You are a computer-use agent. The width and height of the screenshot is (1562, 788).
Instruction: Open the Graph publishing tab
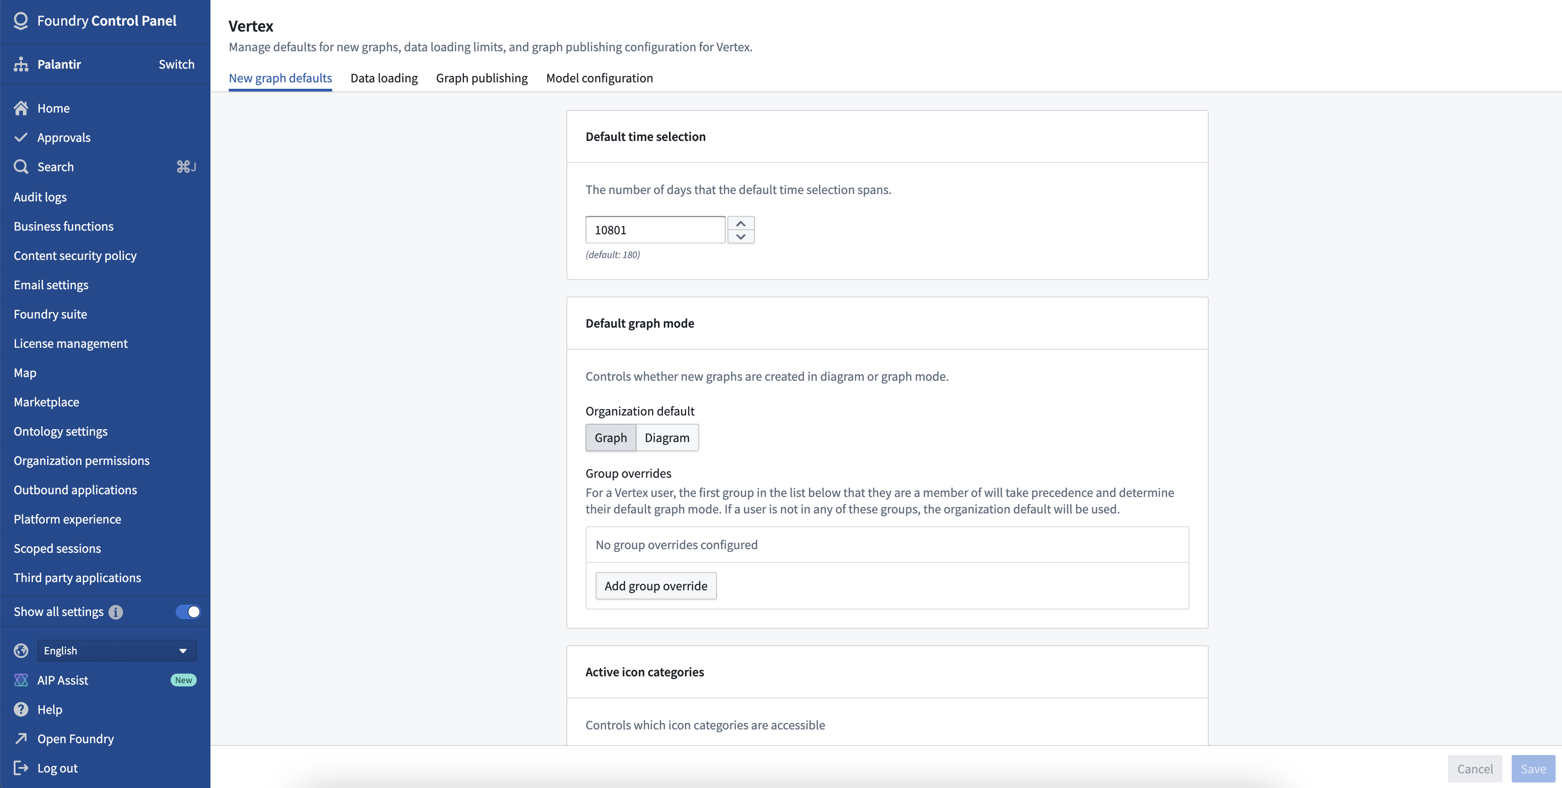(481, 78)
